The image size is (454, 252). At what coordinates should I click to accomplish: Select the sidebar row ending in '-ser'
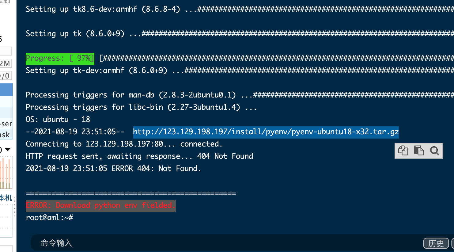6,124
